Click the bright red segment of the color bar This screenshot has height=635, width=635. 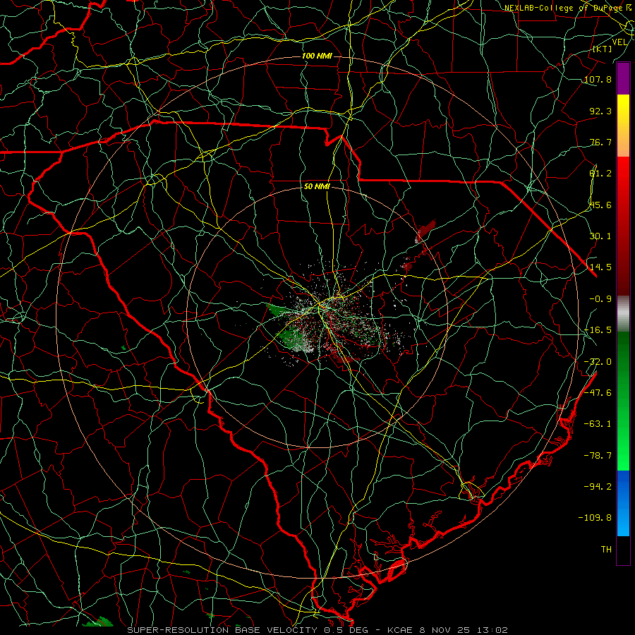[x=623, y=174]
